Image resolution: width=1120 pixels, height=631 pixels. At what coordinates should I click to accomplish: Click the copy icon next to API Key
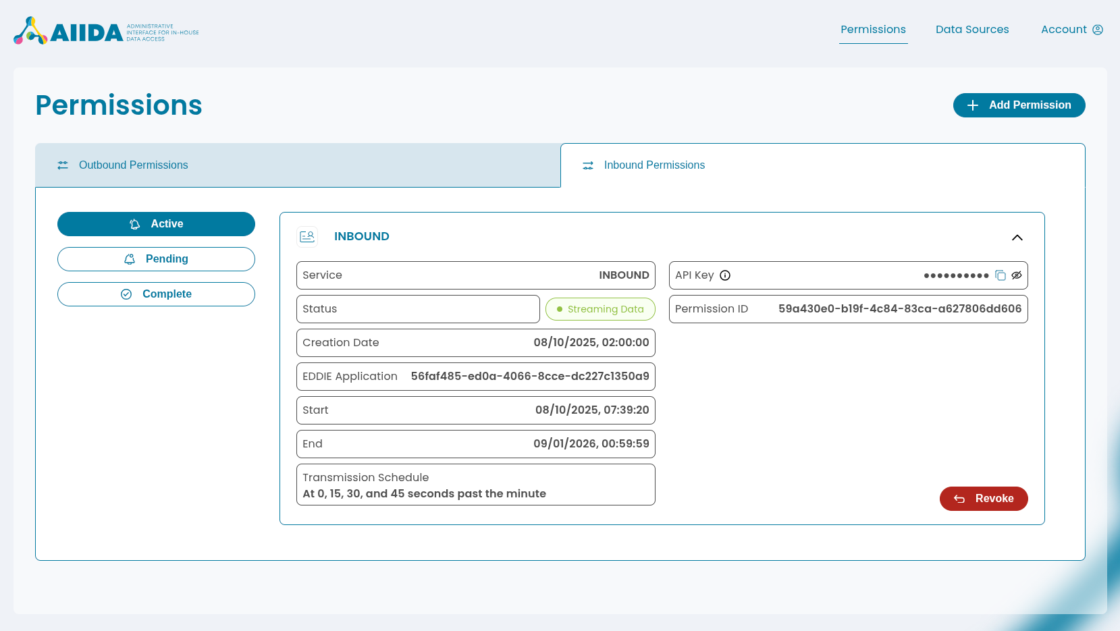click(x=1001, y=275)
